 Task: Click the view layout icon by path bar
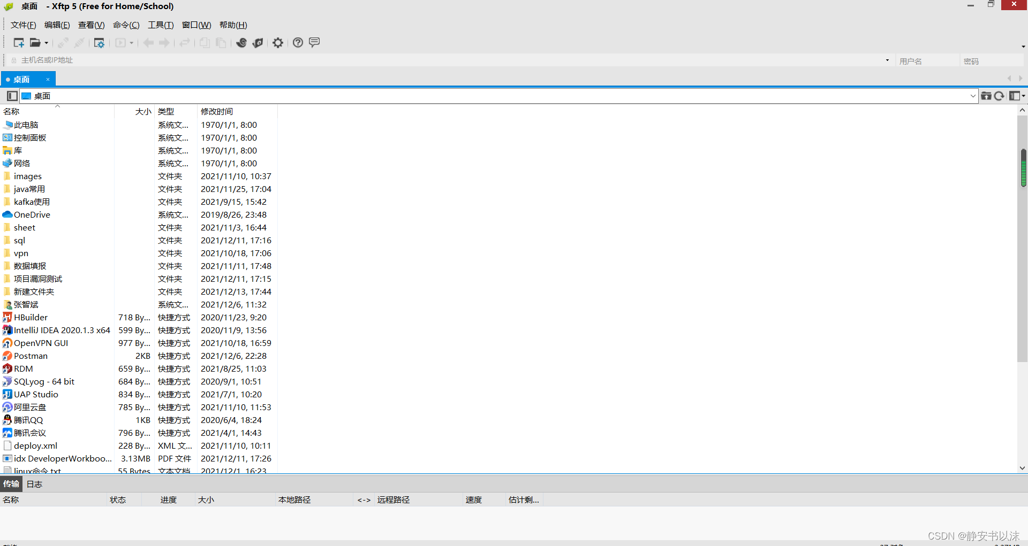coord(1014,96)
